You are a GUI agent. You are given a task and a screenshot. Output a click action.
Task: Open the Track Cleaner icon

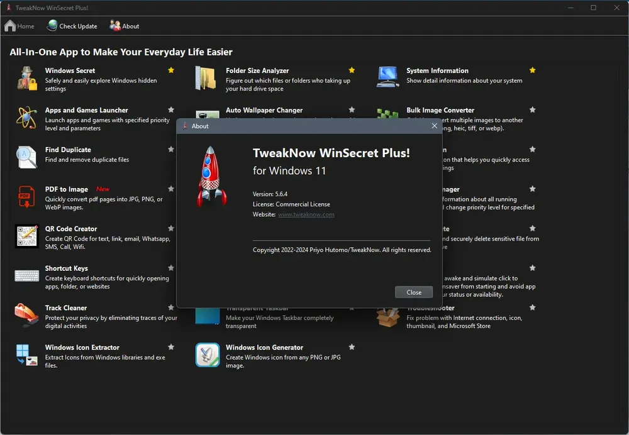click(27, 314)
